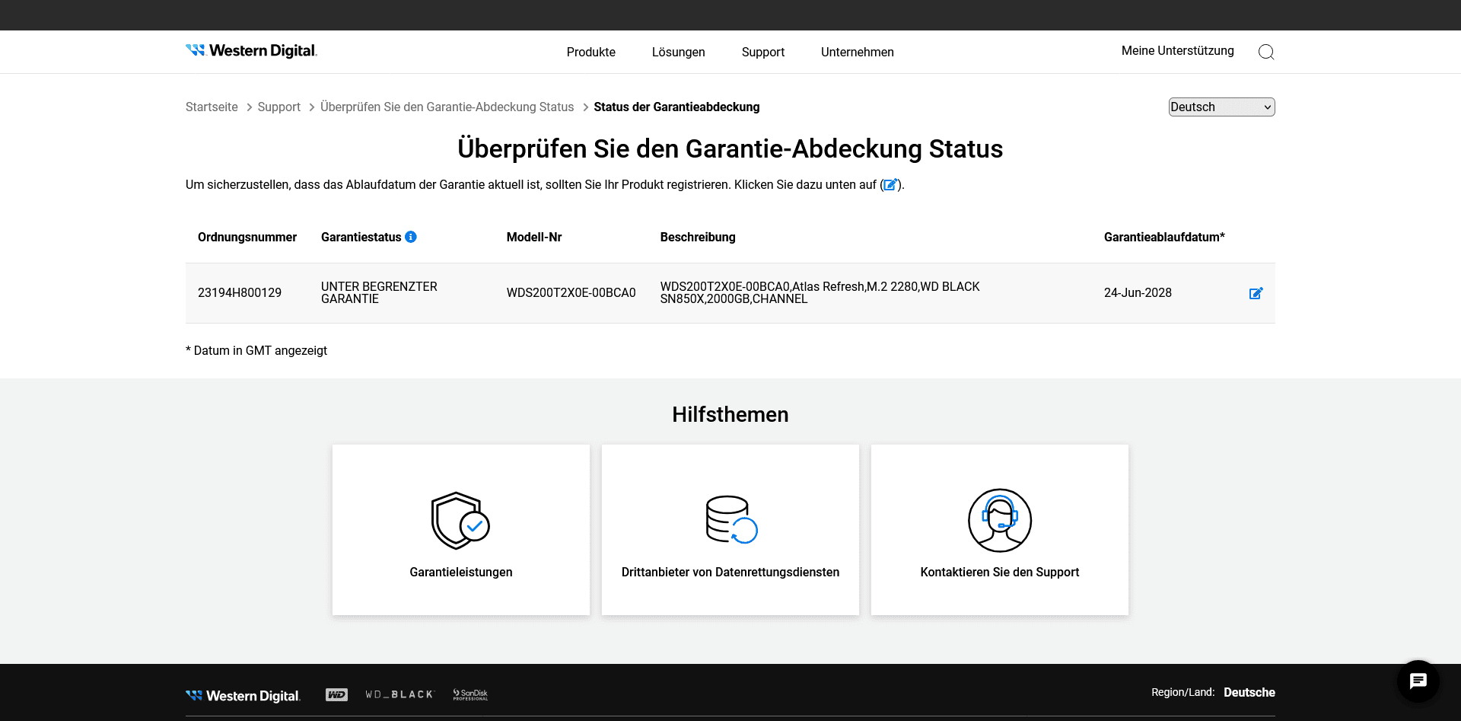Open the Produkte menu
Image resolution: width=1461 pixels, height=721 pixels.
[x=590, y=52]
